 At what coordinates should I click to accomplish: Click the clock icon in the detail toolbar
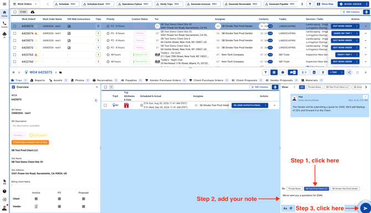pos(282,72)
